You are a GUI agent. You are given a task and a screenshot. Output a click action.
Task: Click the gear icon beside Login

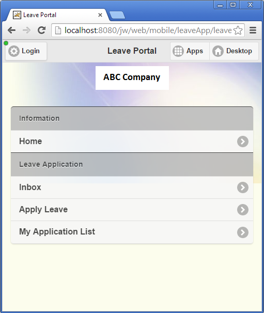coord(14,51)
